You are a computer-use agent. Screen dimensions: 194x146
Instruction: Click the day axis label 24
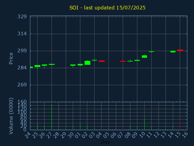click(28, 135)
